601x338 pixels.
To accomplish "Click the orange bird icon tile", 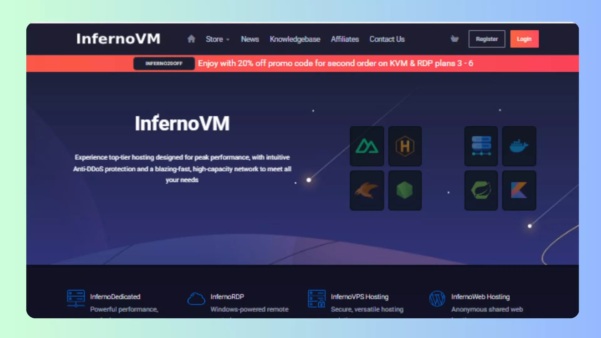I will tap(367, 190).
